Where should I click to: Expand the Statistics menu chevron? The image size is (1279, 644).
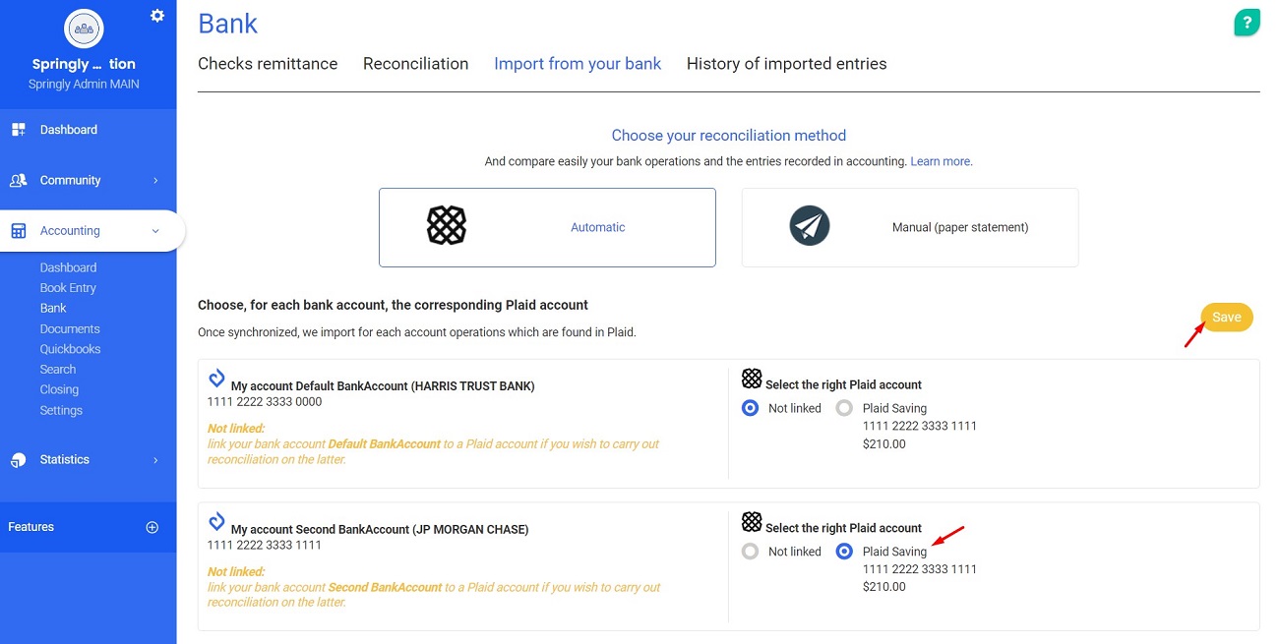(x=155, y=460)
